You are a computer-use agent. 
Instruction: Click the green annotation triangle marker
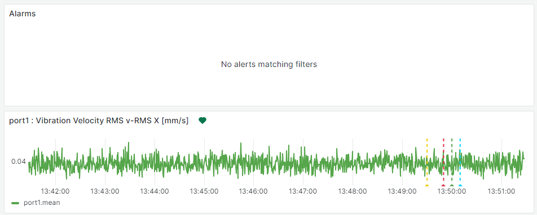pyautogui.click(x=452, y=185)
